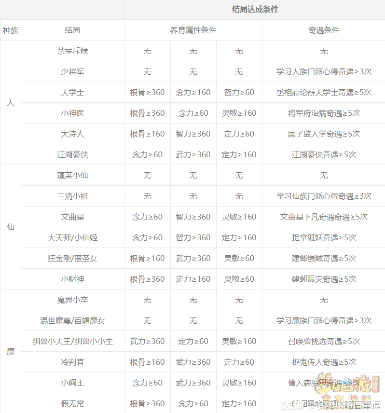Viewport: 385px width, 413px height.
Task: Select the 召唤兽挑选奇遇≥5次 condition cell
Action: tap(324, 341)
